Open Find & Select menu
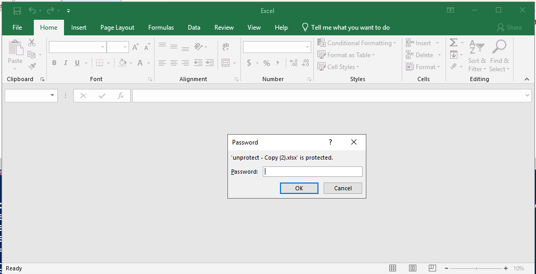The image size is (536, 274). click(x=500, y=56)
